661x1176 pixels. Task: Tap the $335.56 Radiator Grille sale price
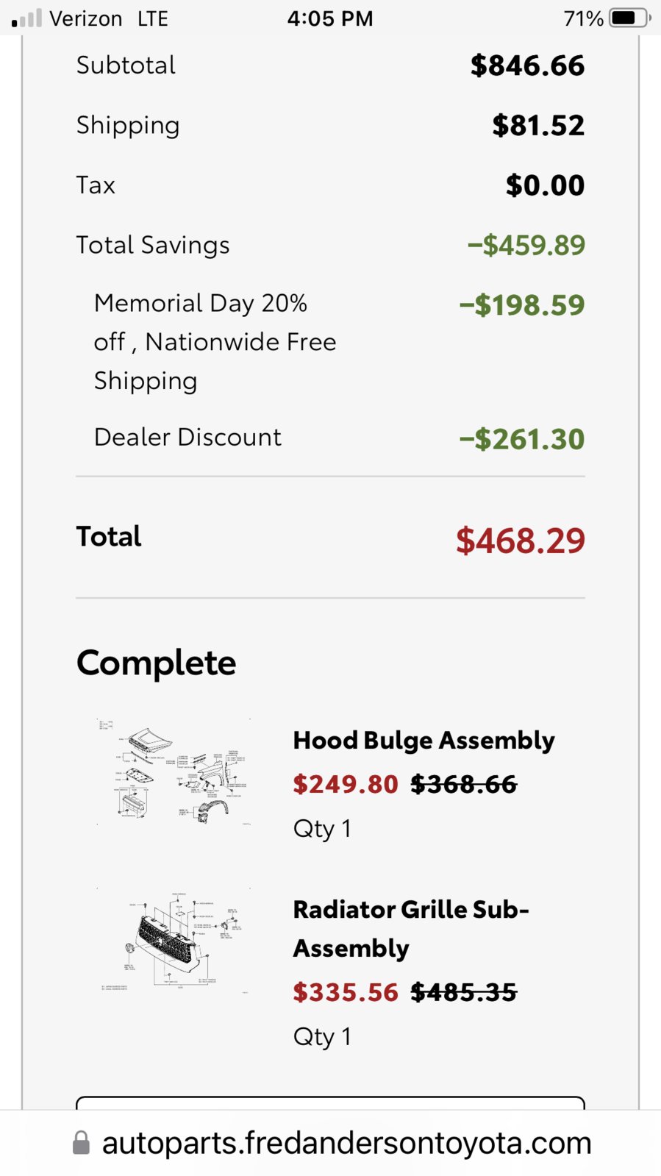346,992
